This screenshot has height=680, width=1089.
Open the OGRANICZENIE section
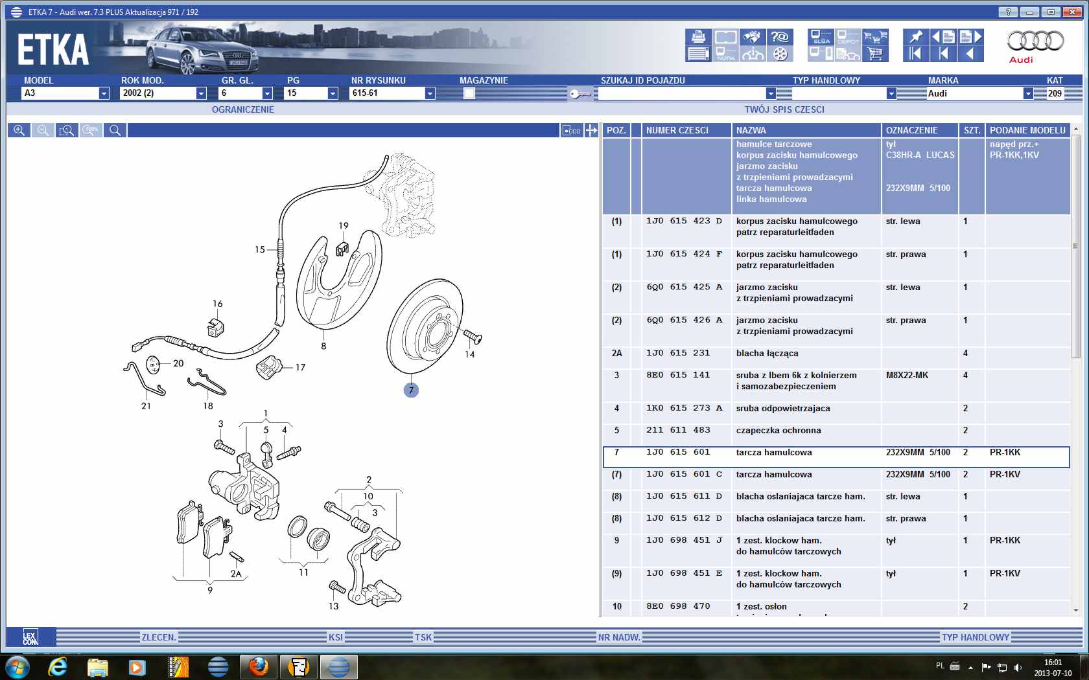pos(242,109)
